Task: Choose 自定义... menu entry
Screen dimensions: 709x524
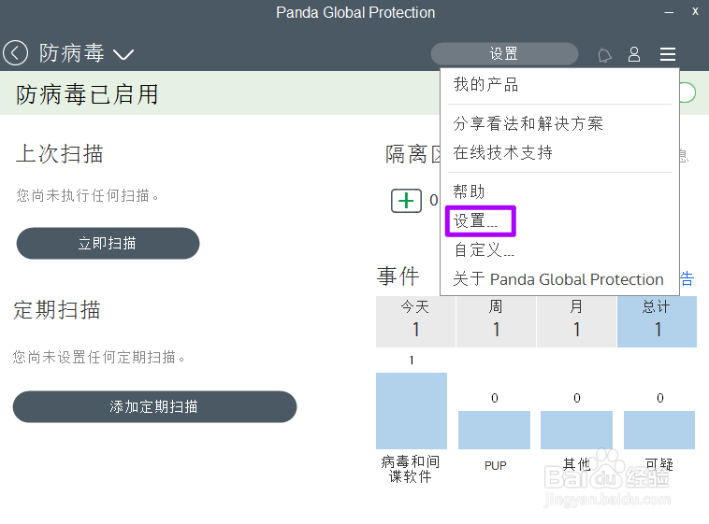Action: pyautogui.click(x=485, y=249)
